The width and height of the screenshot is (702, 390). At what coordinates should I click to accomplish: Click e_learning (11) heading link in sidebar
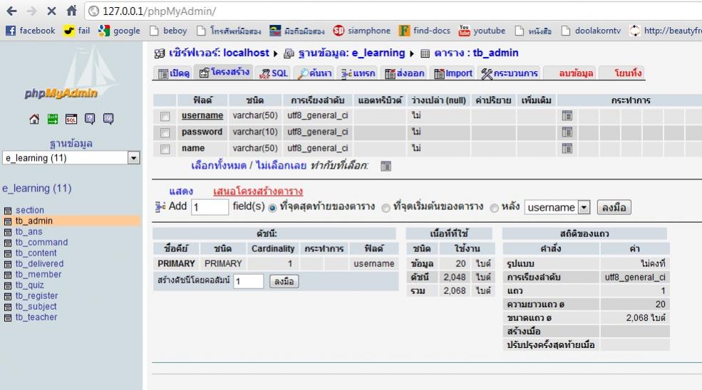click(37, 189)
